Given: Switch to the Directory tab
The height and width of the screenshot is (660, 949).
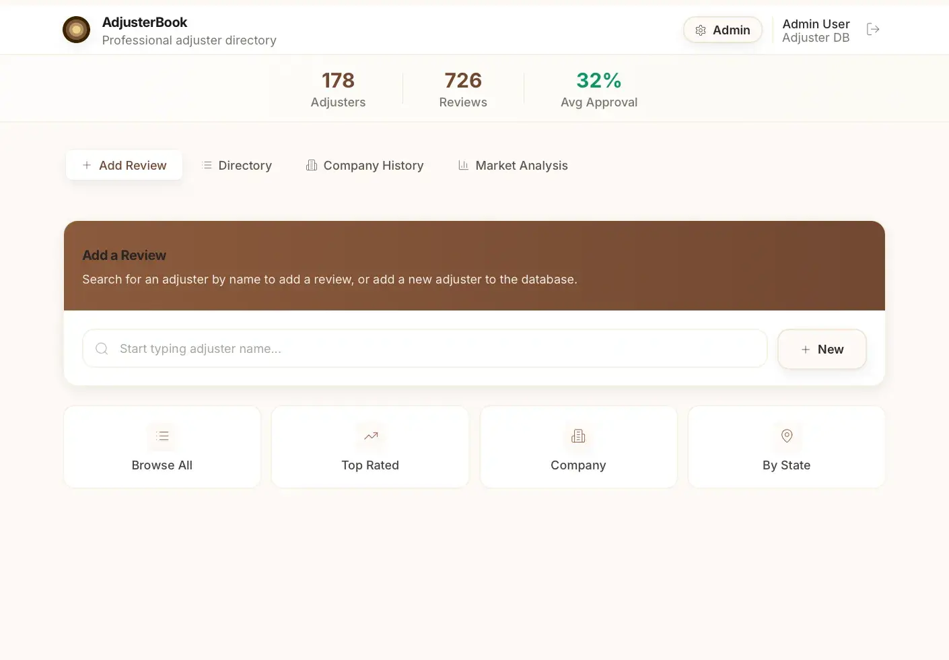Looking at the screenshot, I should tap(237, 165).
